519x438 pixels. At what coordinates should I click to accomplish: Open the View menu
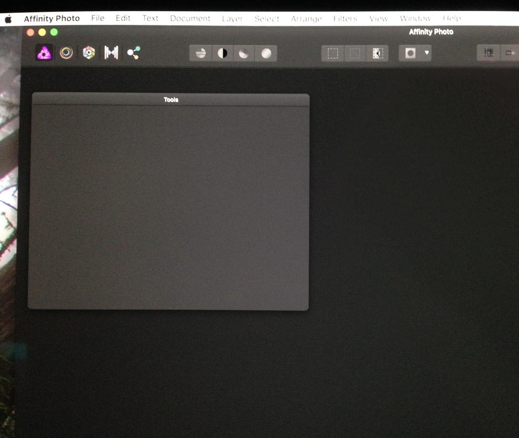(x=378, y=19)
